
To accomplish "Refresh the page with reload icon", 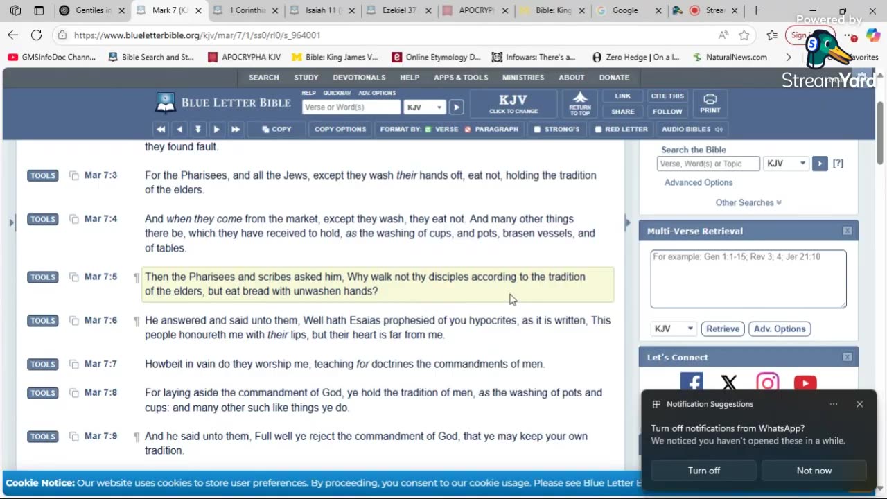I will pos(36,35).
